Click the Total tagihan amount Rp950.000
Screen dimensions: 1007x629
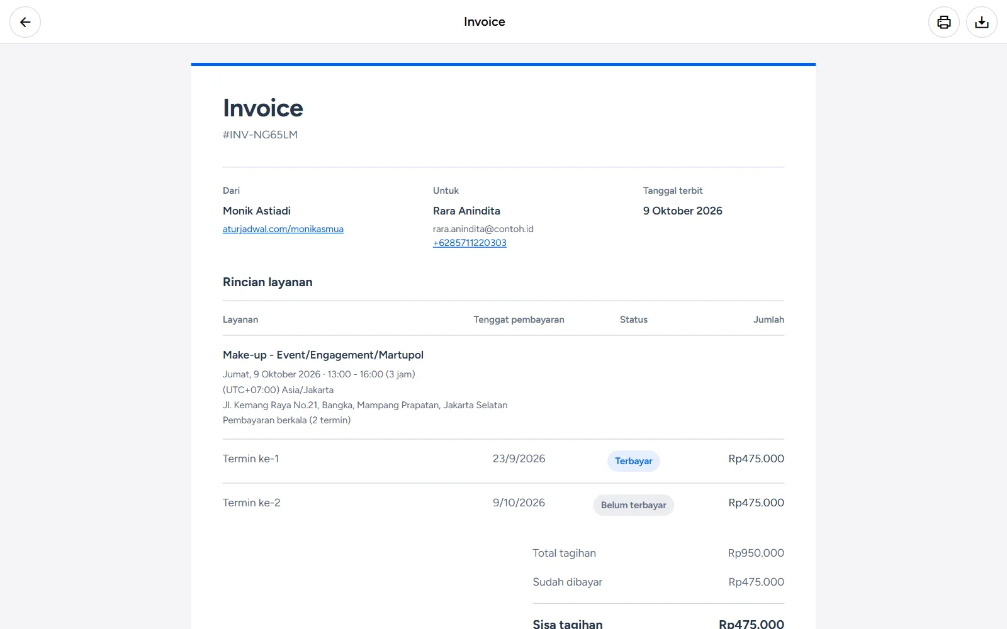click(756, 553)
